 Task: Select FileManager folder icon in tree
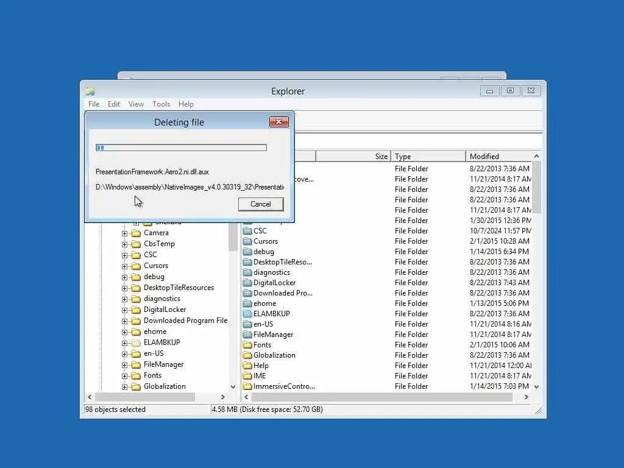pos(136,364)
